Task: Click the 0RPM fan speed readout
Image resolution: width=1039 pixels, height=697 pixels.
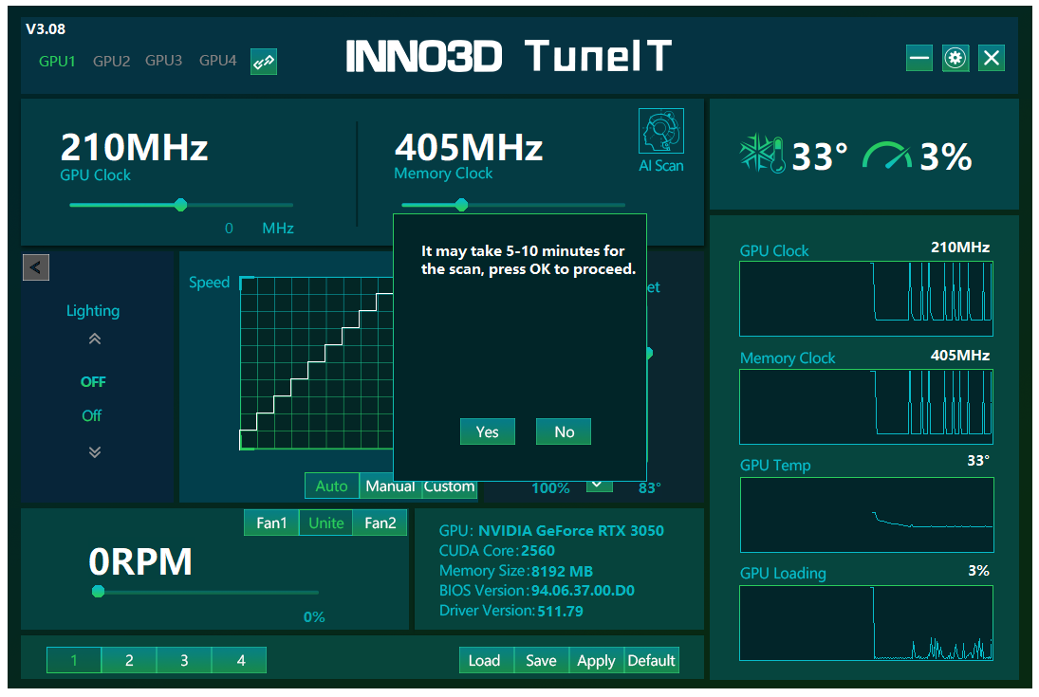Action: (x=140, y=561)
